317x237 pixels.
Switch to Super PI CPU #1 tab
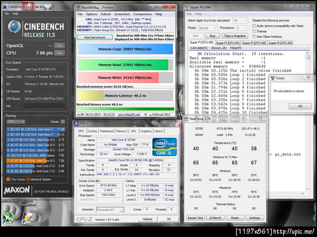pos(228,43)
